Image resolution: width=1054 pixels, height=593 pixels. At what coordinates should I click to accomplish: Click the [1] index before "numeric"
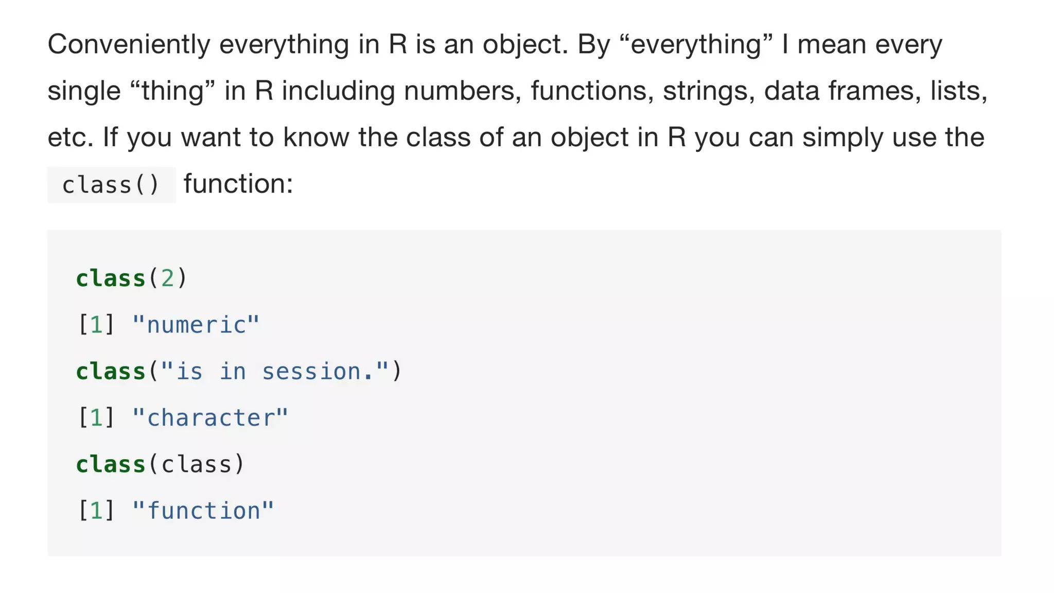(96, 325)
